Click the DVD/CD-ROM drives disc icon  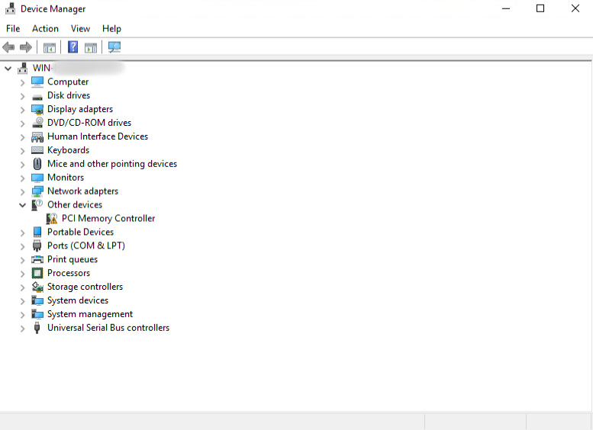click(x=37, y=123)
